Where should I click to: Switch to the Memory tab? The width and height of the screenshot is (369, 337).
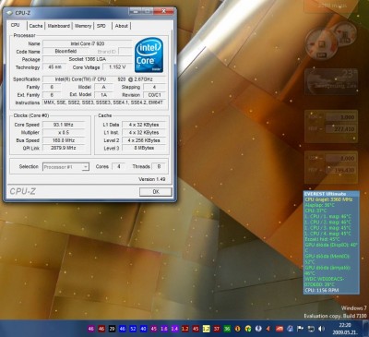(83, 26)
